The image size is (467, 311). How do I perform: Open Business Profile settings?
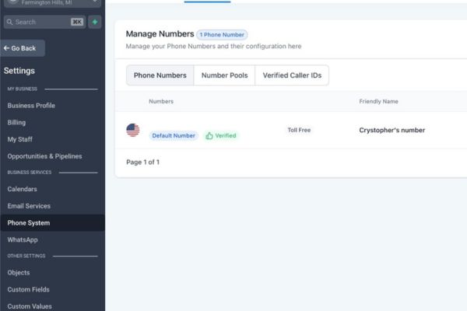[31, 106]
